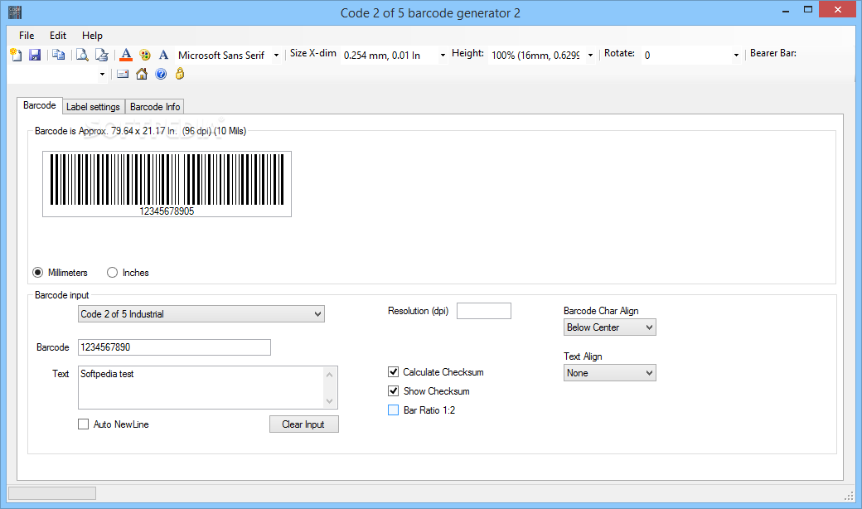This screenshot has width=862, height=509.
Task: Open Text Align None dropdown
Action: point(610,373)
